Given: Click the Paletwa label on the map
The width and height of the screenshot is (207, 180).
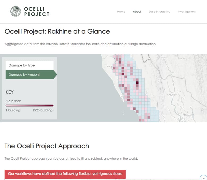Looking at the screenshot, I should (x=163, y=57).
